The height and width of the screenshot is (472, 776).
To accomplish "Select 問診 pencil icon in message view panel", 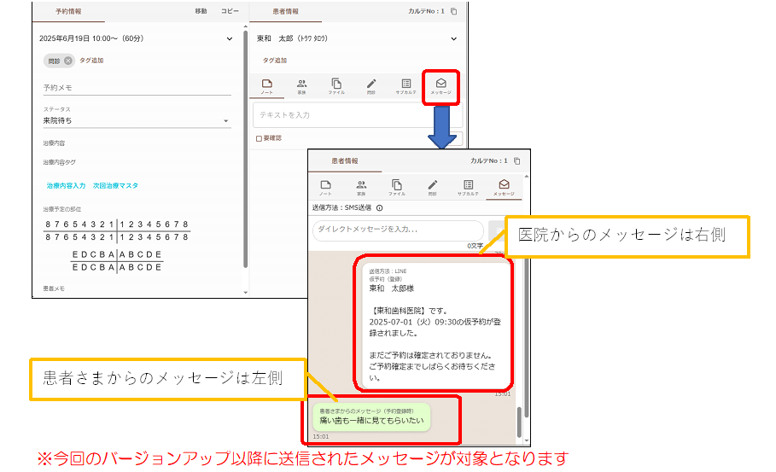I will pyautogui.click(x=433, y=188).
